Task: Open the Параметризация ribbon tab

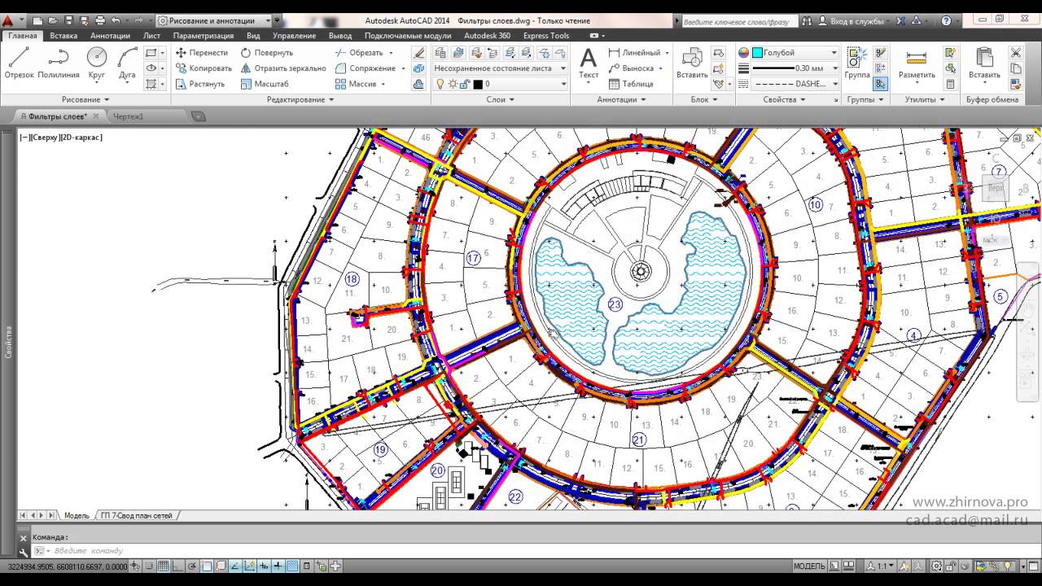Action: click(x=203, y=36)
